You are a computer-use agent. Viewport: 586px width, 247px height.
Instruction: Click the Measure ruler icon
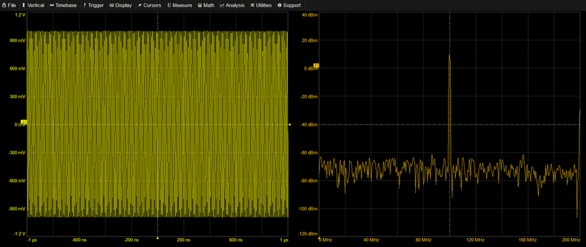point(169,5)
